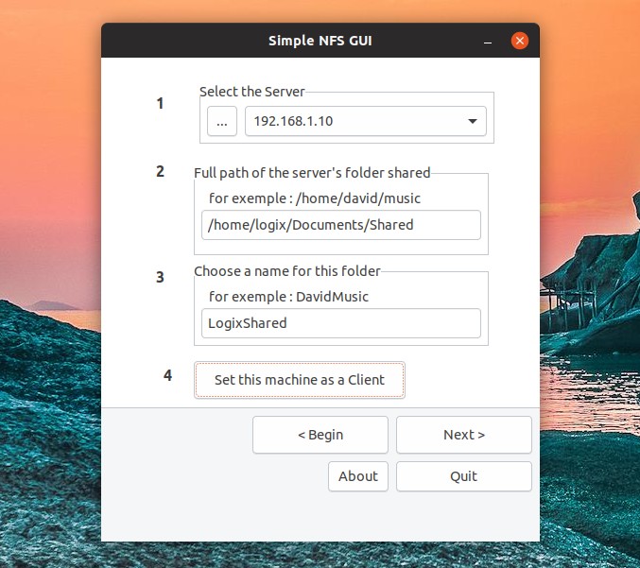Go back with the '< Begin' button
The width and height of the screenshot is (640, 568).
coord(320,435)
